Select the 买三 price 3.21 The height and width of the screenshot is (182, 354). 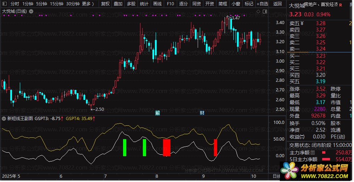tap(321, 68)
